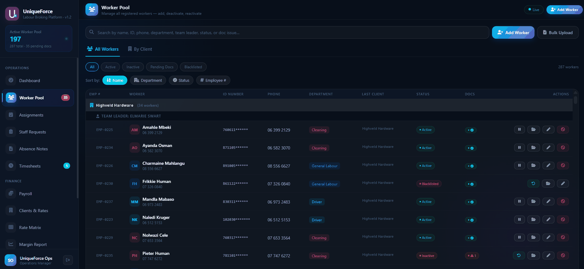
Task: Click the UniqueForce logo icon
Action: (12, 14)
